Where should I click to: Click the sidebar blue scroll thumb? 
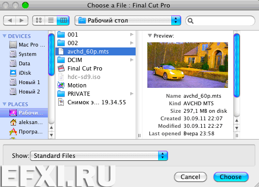pos(51,55)
